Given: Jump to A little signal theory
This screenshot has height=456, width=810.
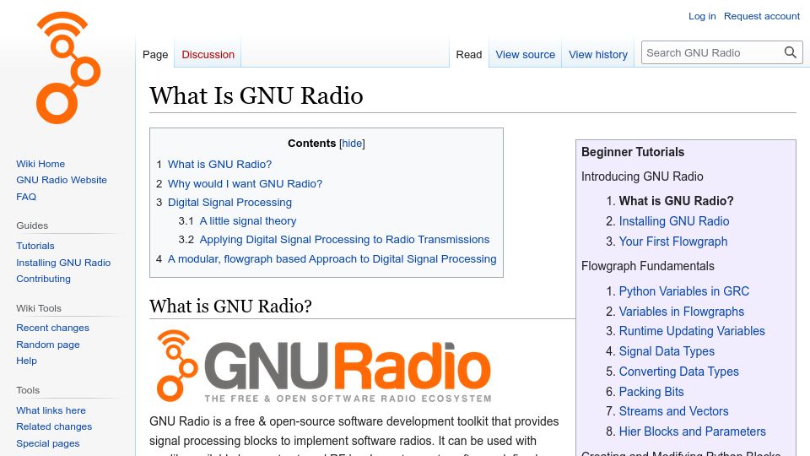Looking at the screenshot, I should pos(248,220).
